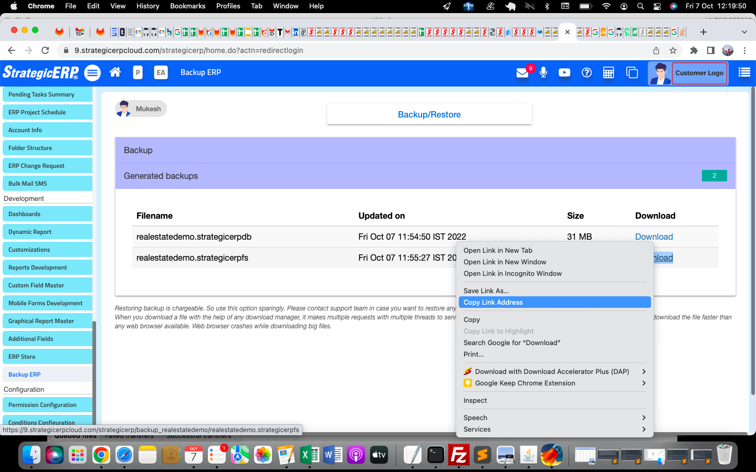756x472 pixels.
Task: Open the History menu in the menu bar
Action: pyautogui.click(x=148, y=6)
